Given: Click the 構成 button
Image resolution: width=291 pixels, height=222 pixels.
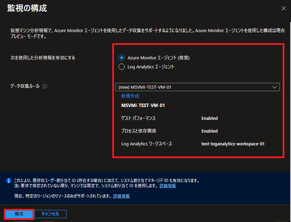Looking at the screenshot, I should pos(19,214).
